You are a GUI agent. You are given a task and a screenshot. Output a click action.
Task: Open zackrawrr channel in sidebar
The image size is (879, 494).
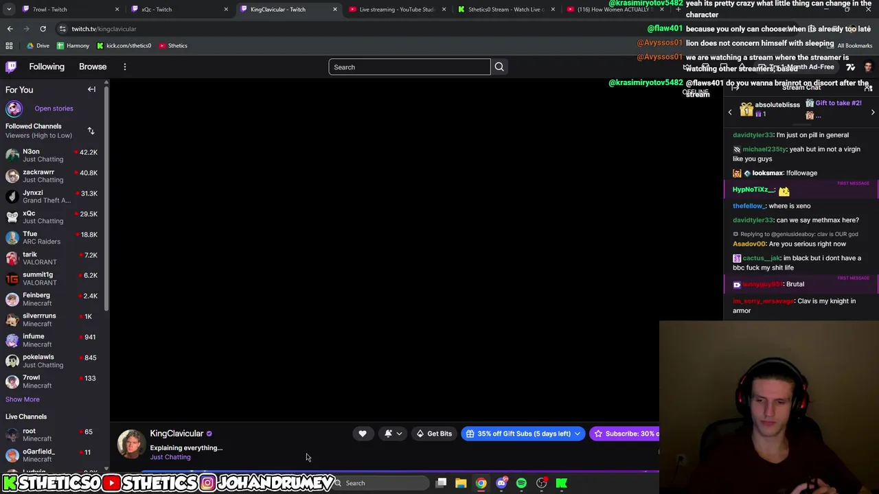click(52, 176)
